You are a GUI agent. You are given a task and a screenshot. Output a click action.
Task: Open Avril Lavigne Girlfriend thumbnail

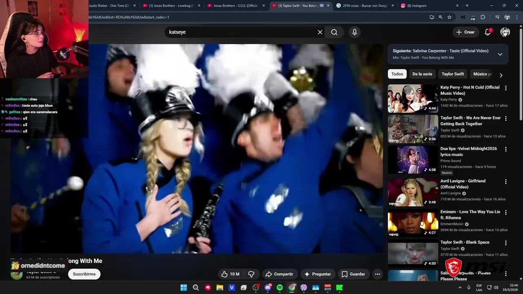pyautogui.click(x=413, y=192)
